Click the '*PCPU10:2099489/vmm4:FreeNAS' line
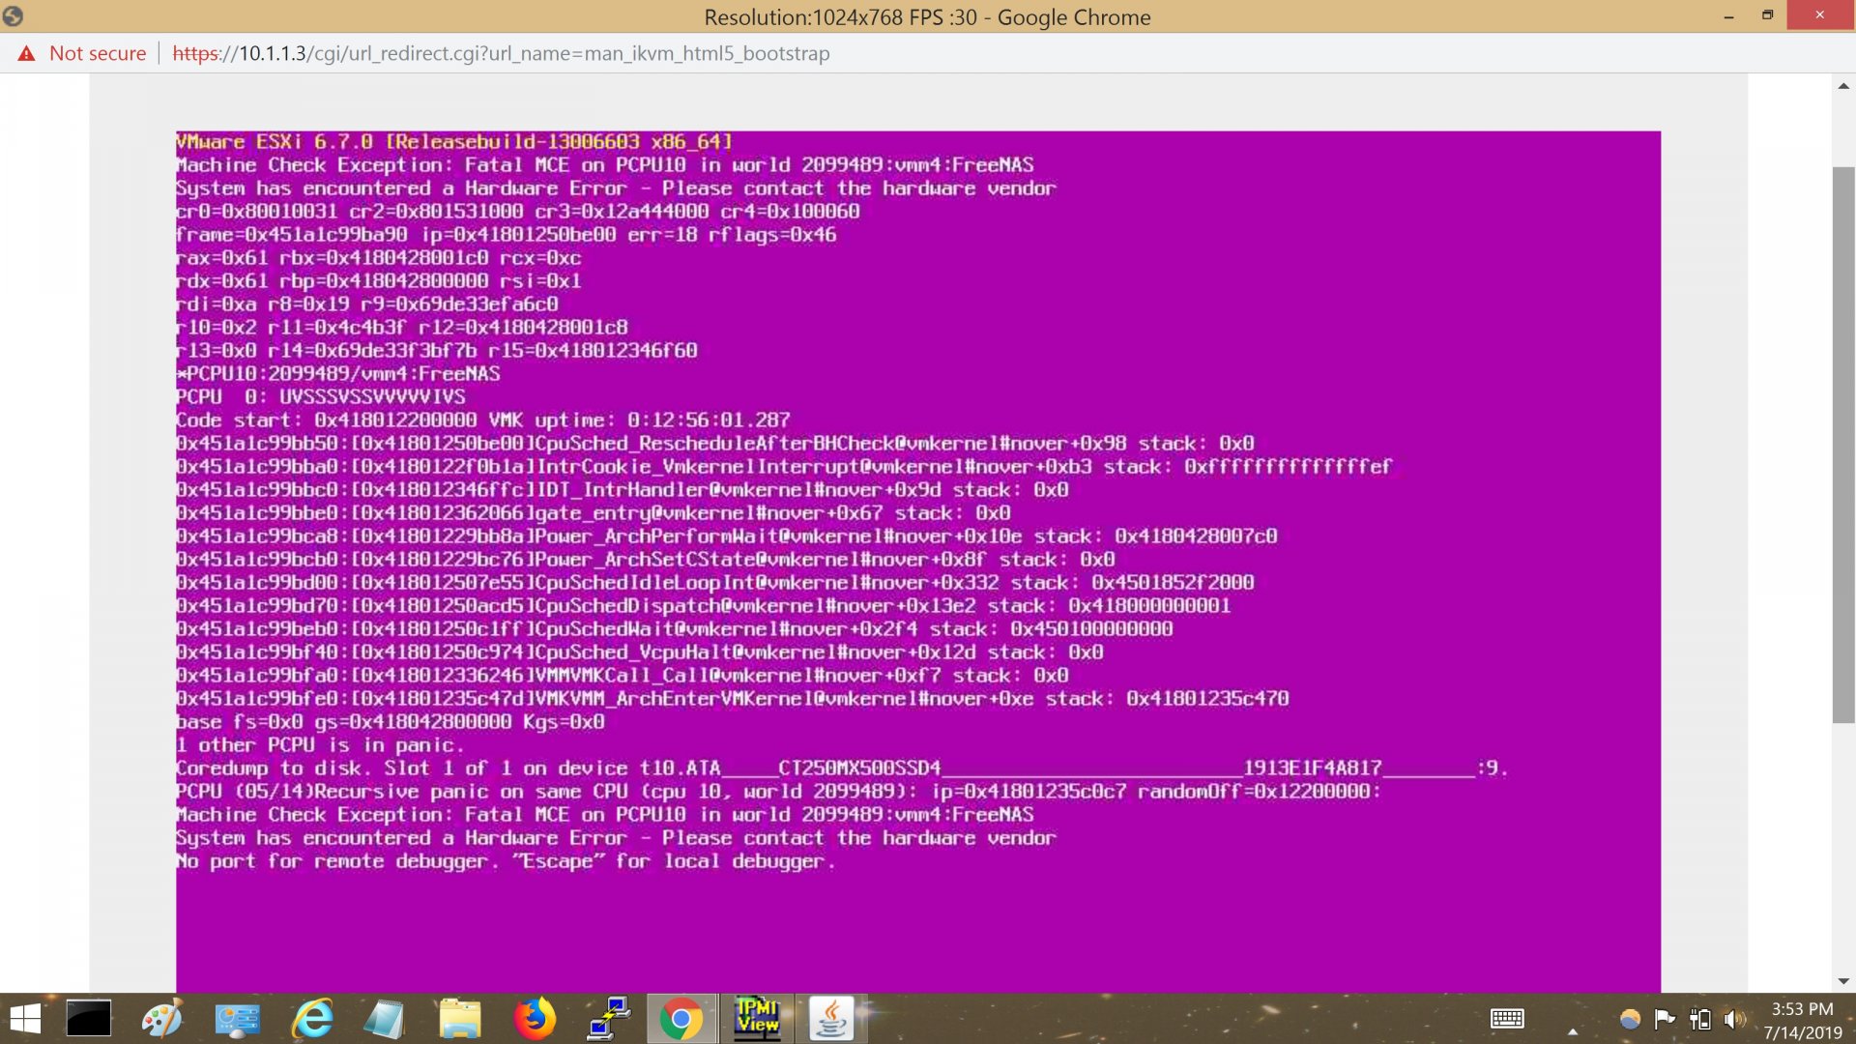This screenshot has height=1044, width=1856. tap(337, 374)
